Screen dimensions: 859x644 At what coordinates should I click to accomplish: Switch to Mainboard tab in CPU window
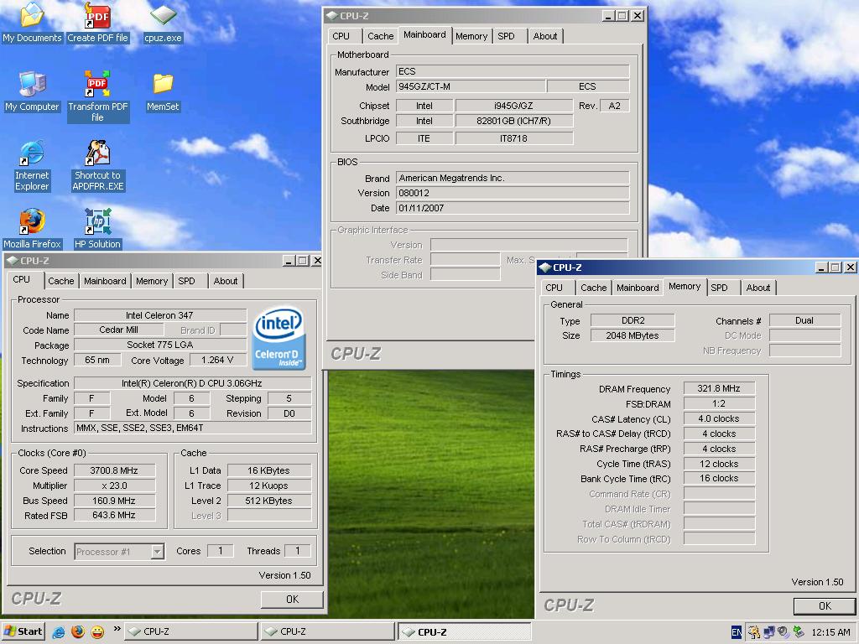tap(105, 281)
